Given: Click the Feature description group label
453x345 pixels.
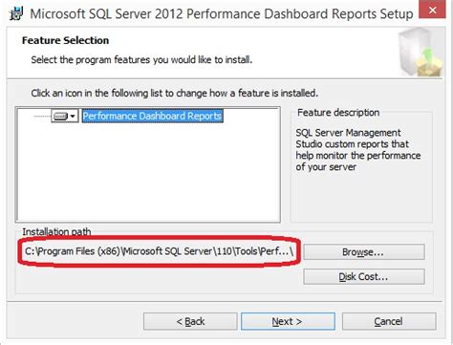Looking at the screenshot, I should point(338,113).
